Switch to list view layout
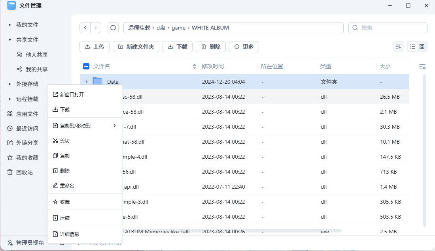Image resolution: width=435 pixels, height=251 pixels. click(x=412, y=47)
